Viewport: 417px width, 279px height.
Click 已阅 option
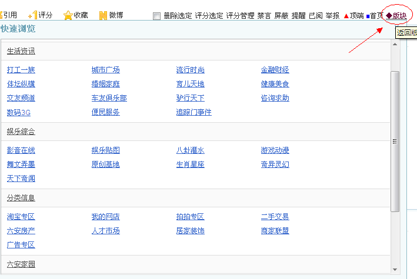point(316,16)
